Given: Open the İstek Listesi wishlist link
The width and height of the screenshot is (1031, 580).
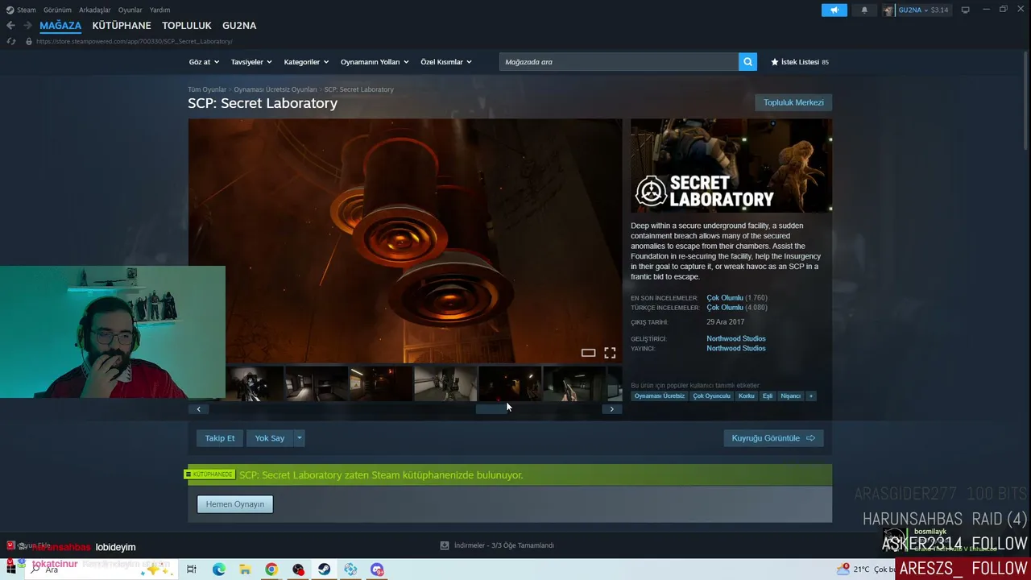Looking at the screenshot, I should tap(800, 62).
